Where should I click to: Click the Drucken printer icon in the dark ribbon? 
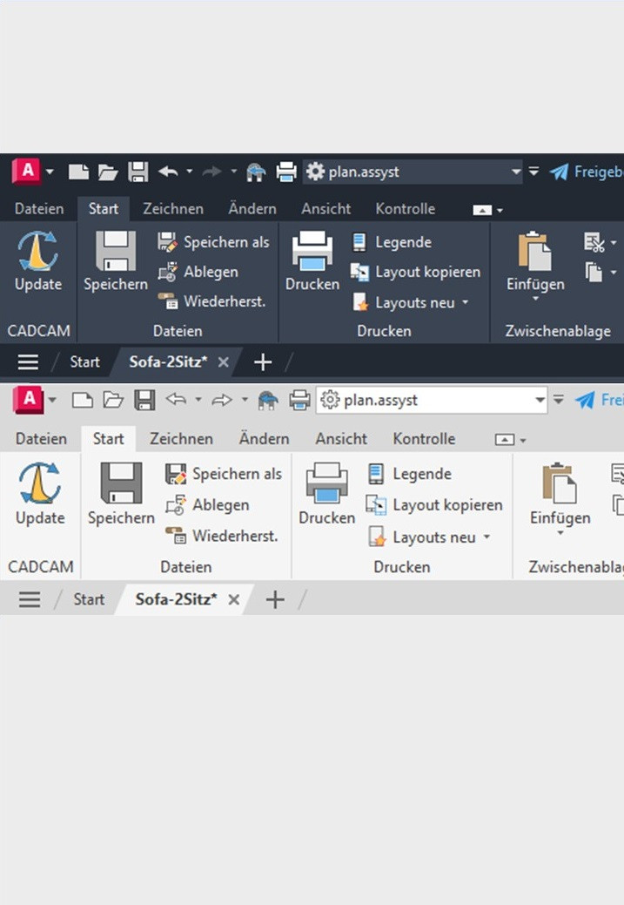[312, 251]
